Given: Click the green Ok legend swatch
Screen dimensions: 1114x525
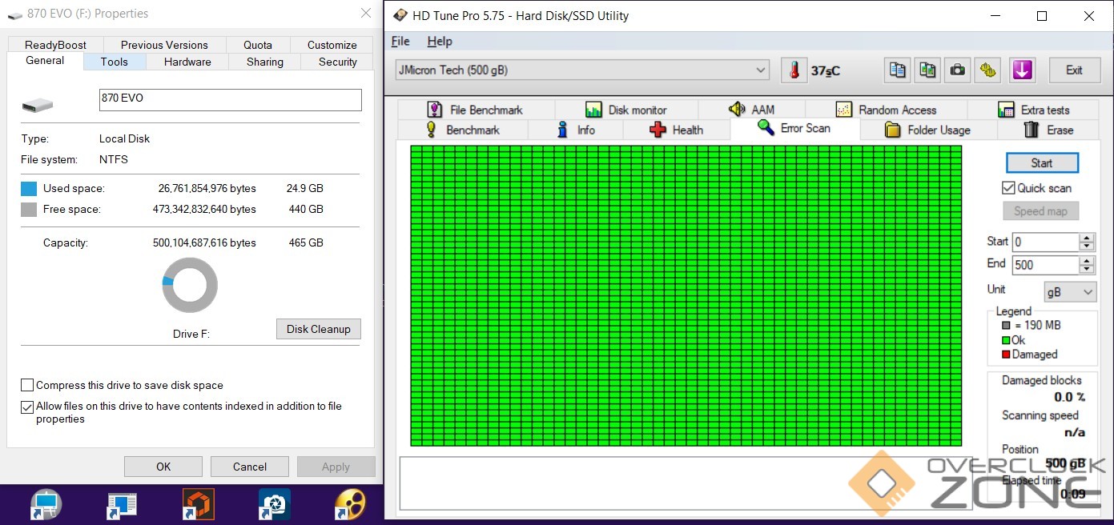Looking at the screenshot, I should [x=1006, y=340].
